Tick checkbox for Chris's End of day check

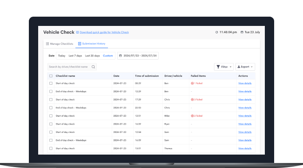click(x=51, y=108)
